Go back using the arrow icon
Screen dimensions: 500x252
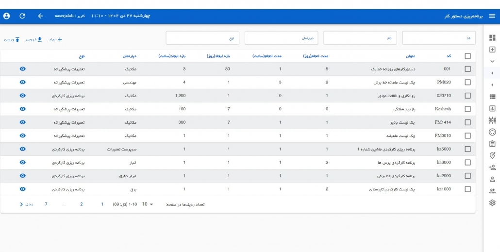click(40, 16)
